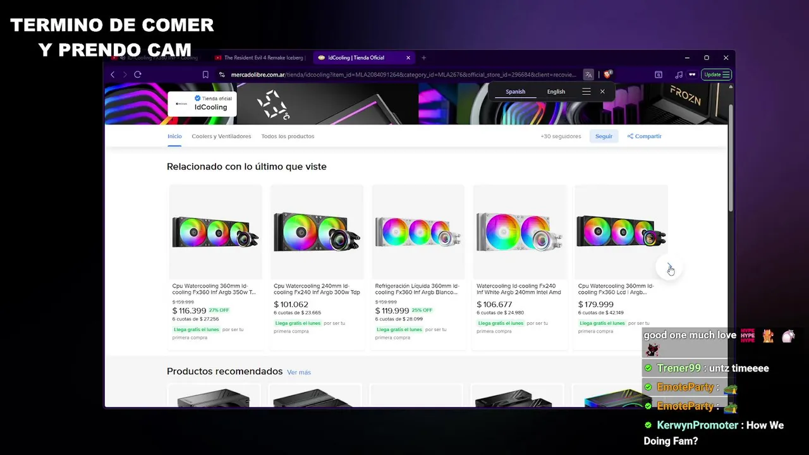Click title Refrigeración Liquida 360mm Fx360 Blanco
Screen dimensions: 809x455
click(x=417, y=289)
